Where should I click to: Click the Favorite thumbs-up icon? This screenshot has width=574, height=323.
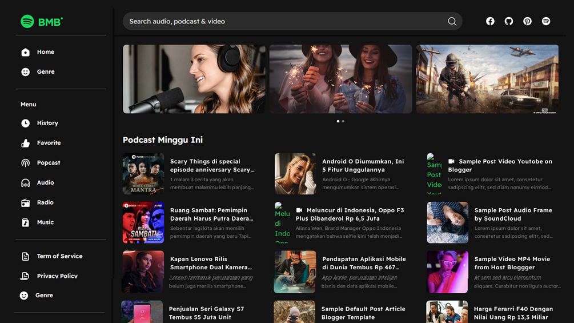pyautogui.click(x=25, y=143)
